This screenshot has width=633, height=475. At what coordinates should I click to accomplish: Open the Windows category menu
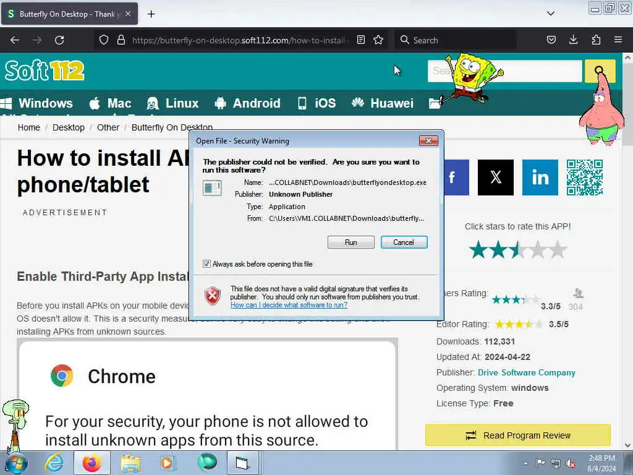coord(37,103)
